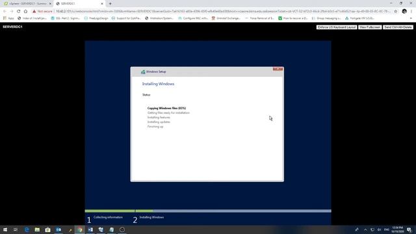
Task: Open the Configure bookmark
Action: tap(193, 18)
